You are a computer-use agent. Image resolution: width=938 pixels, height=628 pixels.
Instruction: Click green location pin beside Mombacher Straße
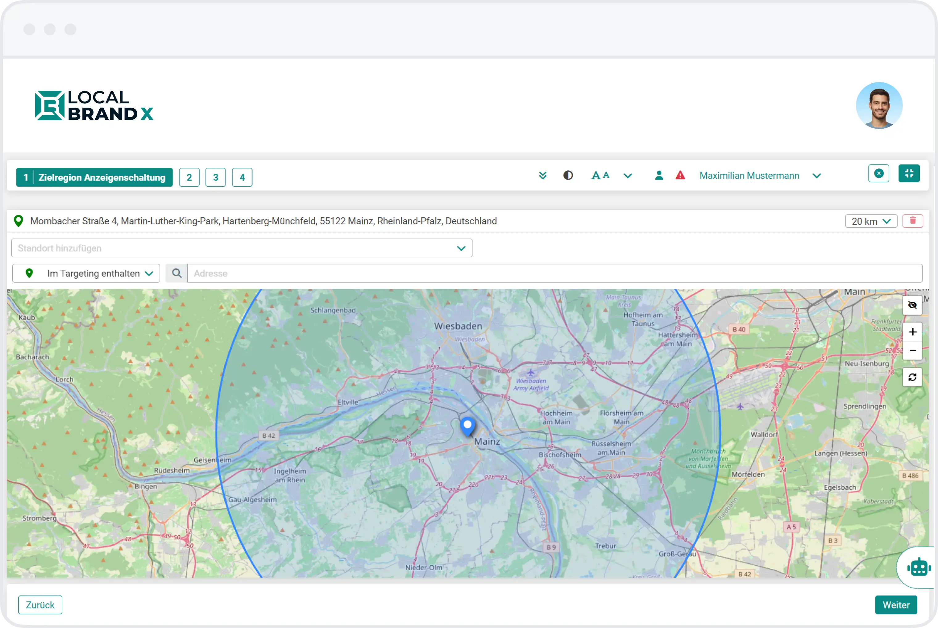click(19, 221)
